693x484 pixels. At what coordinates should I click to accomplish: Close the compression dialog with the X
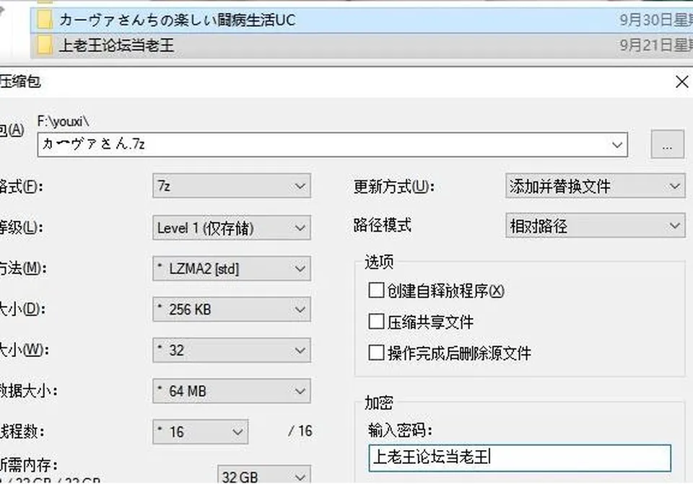pos(682,82)
